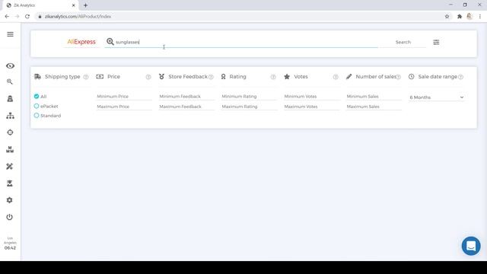Viewport: 487px width, 274px height.
Task: Click the Minimum Votes field
Action: click(x=311, y=97)
